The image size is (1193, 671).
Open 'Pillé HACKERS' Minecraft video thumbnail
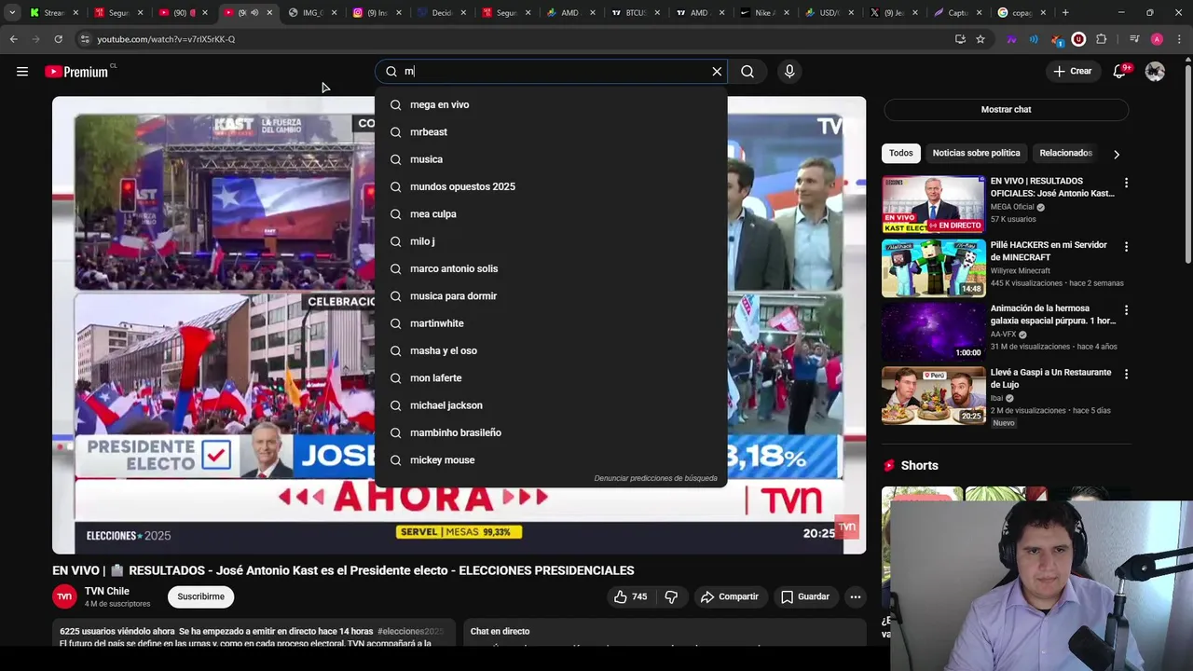tap(933, 267)
